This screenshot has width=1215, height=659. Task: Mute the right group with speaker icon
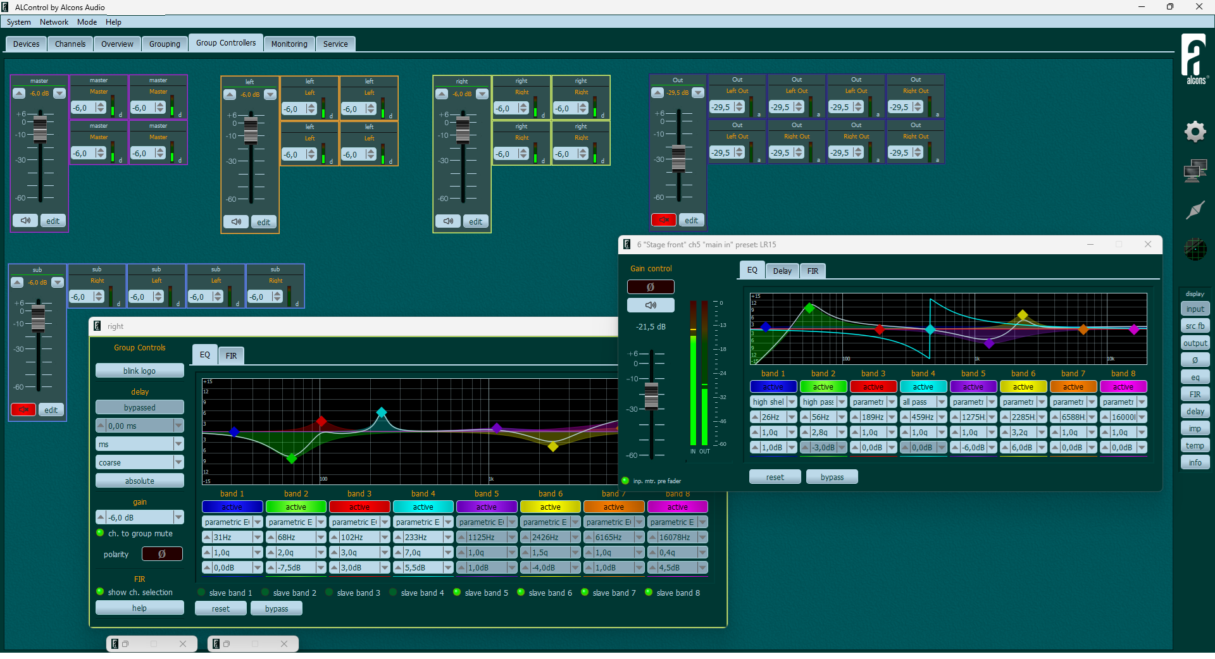click(448, 221)
